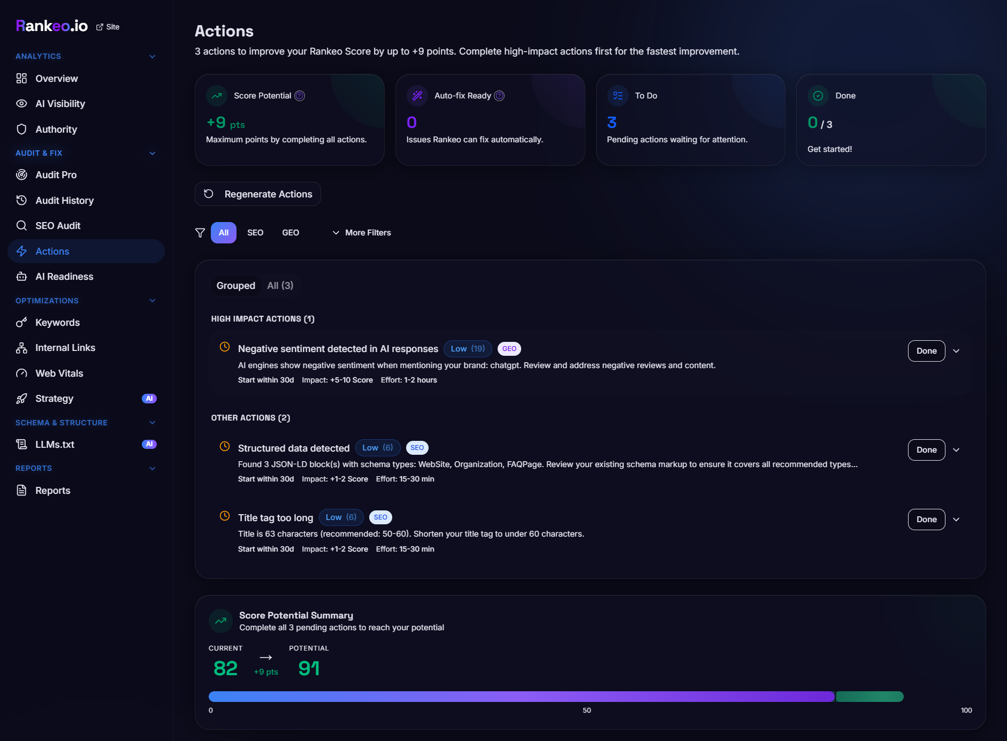Click the filter funnel icon
1007x741 pixels.
200,233
